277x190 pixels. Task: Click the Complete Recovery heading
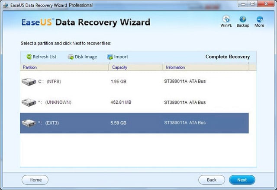coord(228,57)
